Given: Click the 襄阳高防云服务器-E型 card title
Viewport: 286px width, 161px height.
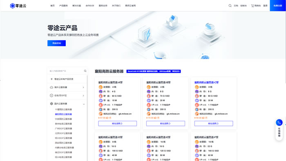Looking at the screenshot, I should 159,137.
